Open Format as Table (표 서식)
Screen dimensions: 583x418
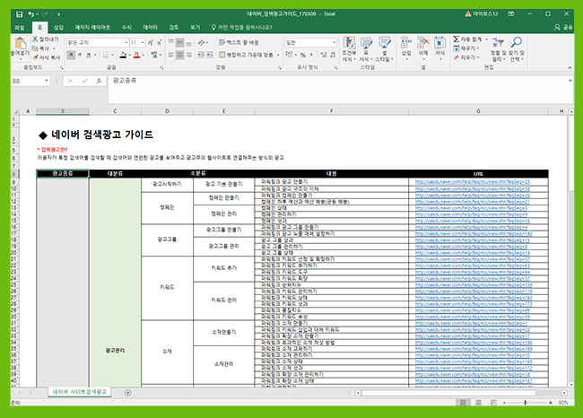pyautogui.click(x=366, y=49)
